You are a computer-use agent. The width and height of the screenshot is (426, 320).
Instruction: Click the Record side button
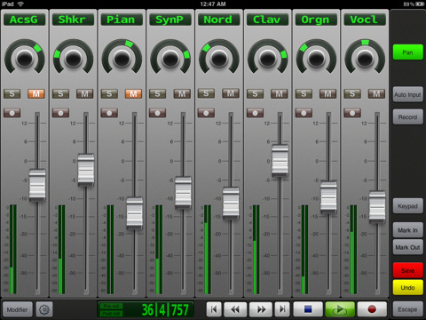[x=407, y=117]
